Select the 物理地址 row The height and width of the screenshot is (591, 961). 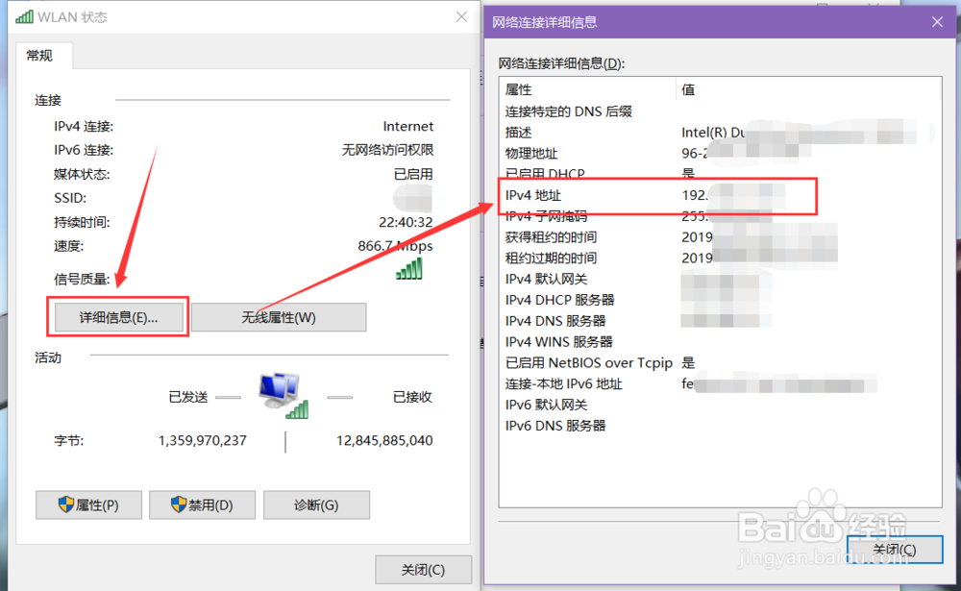point(720,153)
